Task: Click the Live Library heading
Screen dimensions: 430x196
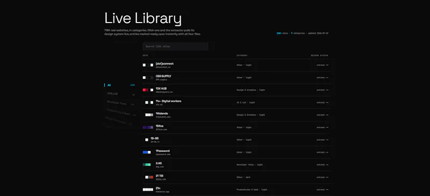Action: (x=143, y=18)
